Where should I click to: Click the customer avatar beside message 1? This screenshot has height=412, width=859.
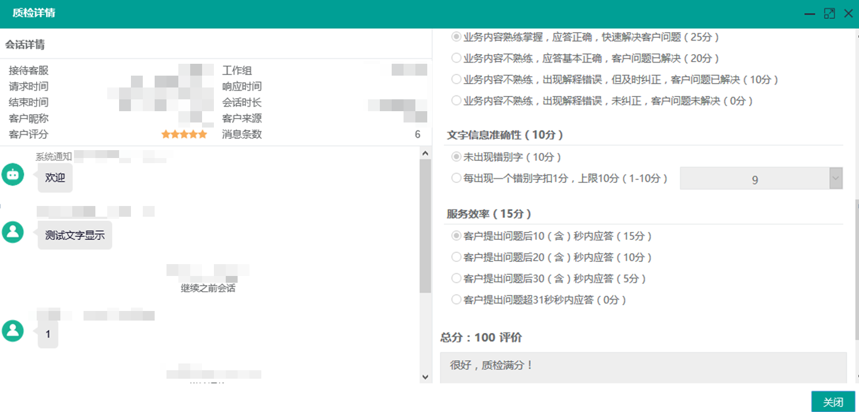pos(12,331)
